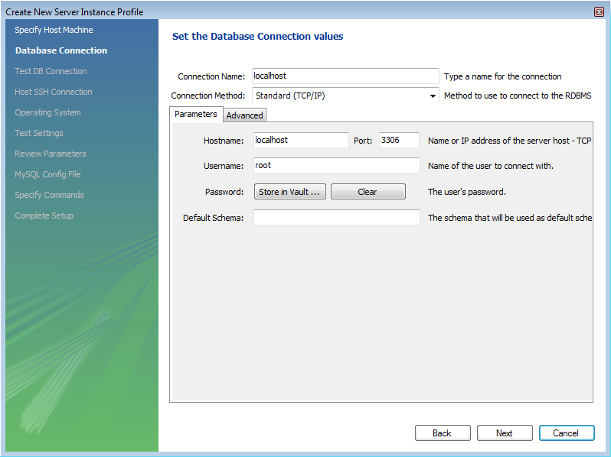Select the Database Connection step in sidebar
611x457 pixels.
tap(61, 50)
